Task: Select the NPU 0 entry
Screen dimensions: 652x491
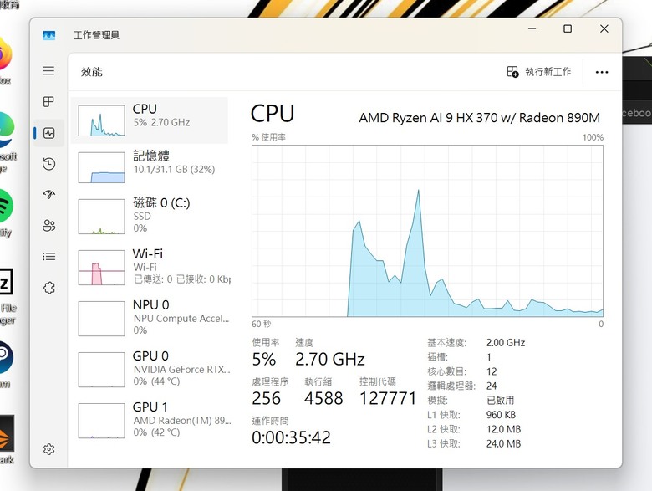Action: [150, 319]
